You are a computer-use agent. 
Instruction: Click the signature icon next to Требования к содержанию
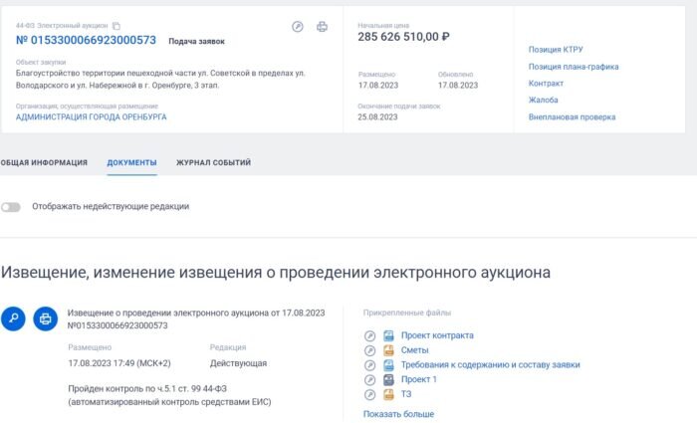point(369,365)
